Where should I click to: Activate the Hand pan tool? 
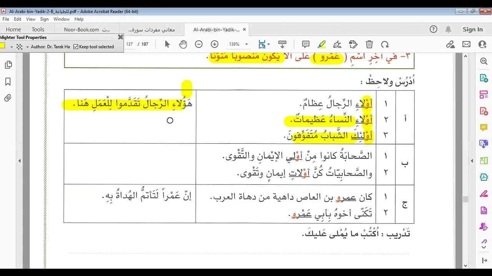pyautogui.click(x=183, y=44)
